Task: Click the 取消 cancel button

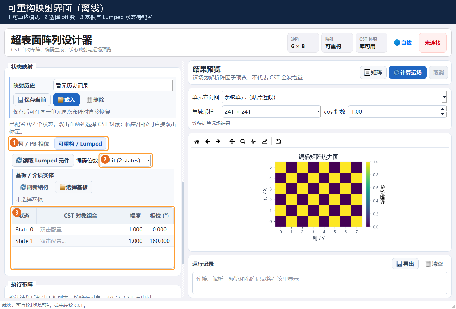Action: (x=439, y=73)
